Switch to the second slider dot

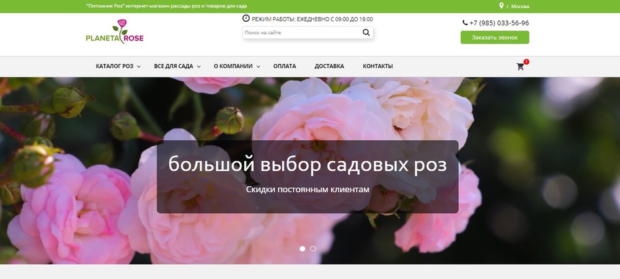pyautogui.click(x=313, y=249)
